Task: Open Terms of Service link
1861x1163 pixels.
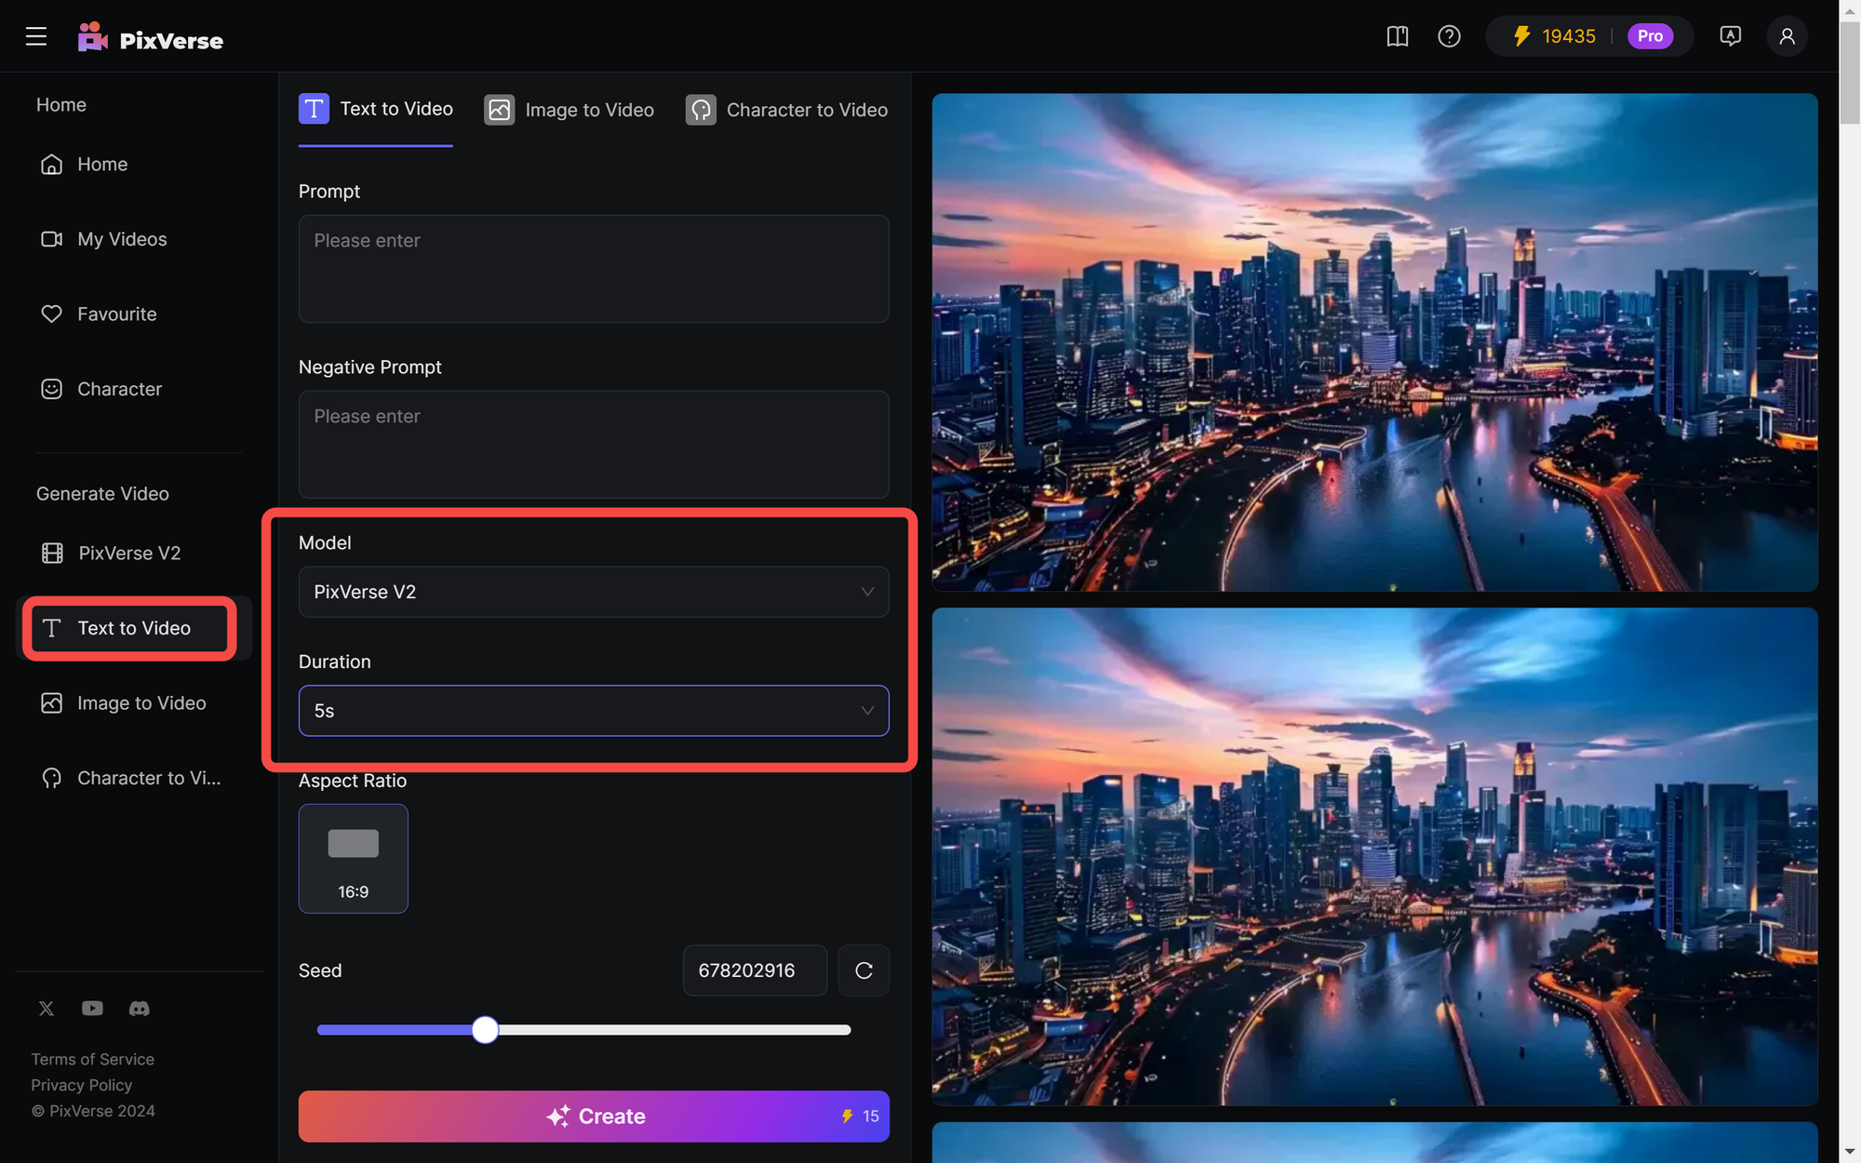Action: [x=93, y=1060]
